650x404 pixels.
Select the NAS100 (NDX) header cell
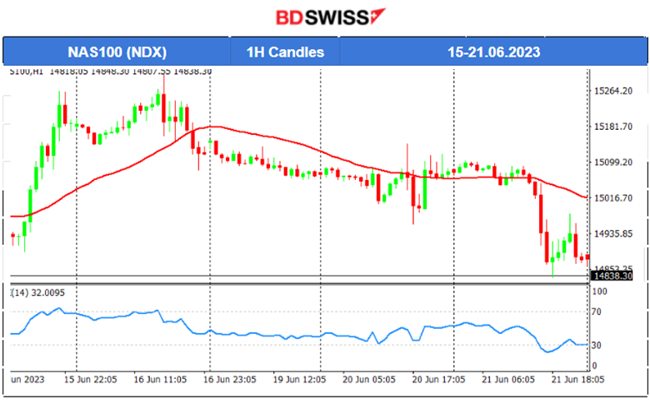click(117, 51)
